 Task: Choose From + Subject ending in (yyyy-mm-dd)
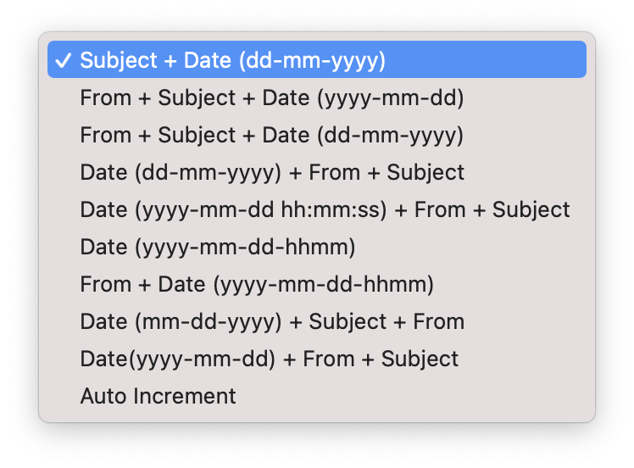pos(271,97)
